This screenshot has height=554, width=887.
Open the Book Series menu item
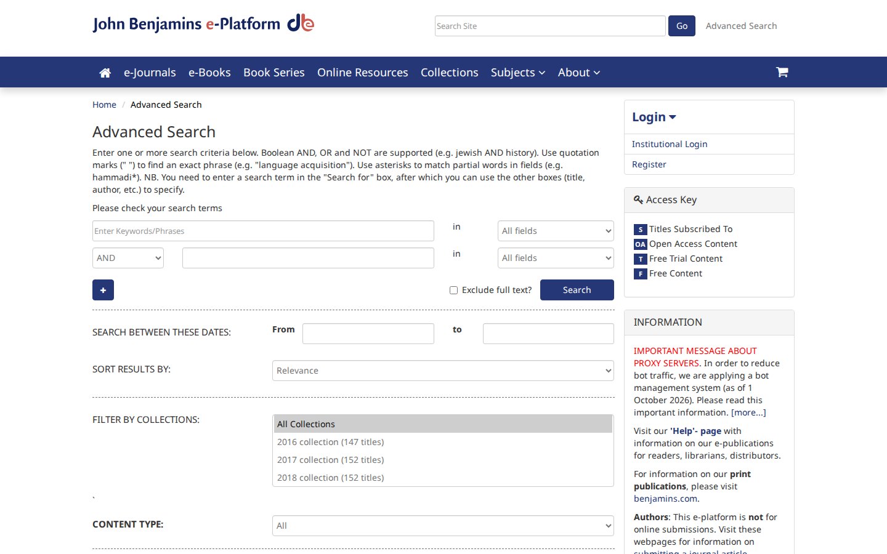tap(274, 73)
